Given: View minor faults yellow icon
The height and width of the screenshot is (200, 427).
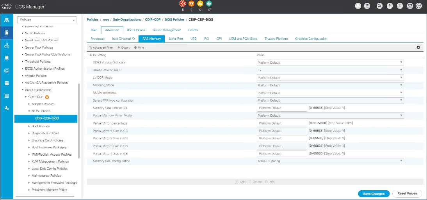Looking at the screenshot, I should [x=200, y=4].
